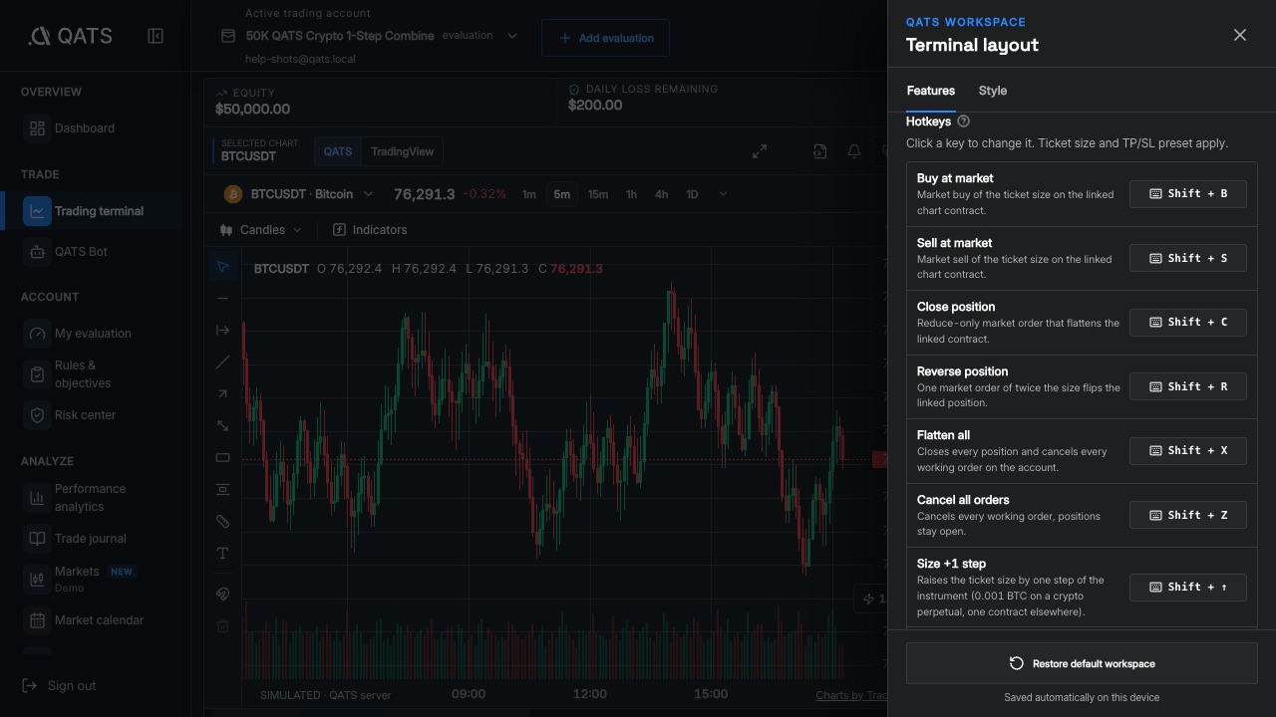This screenshot has height=717, width=1276.
Task: Click the Hotkeys help question icon
Action: (963, 121)
